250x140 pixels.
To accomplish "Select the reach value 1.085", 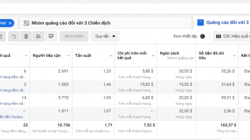I will pyautogui.click(x=63, y=84).
